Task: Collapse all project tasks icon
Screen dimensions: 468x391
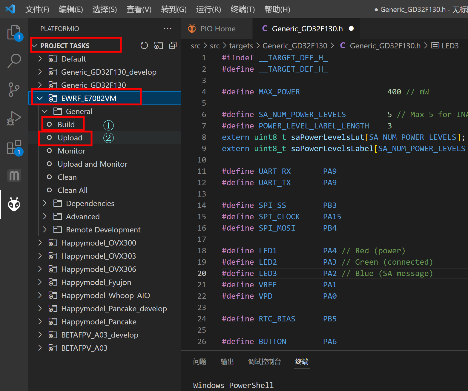Action: pos(173,46)
